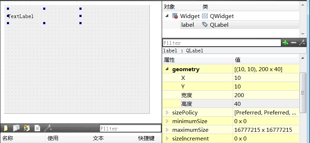The height and width of the screenshot is (143, 310).
Task: Click the Delete action icon with X mark
Action: click(37, 129)
